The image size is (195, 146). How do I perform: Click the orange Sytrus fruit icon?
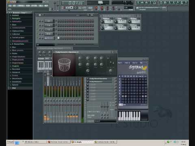coord(145,68)
